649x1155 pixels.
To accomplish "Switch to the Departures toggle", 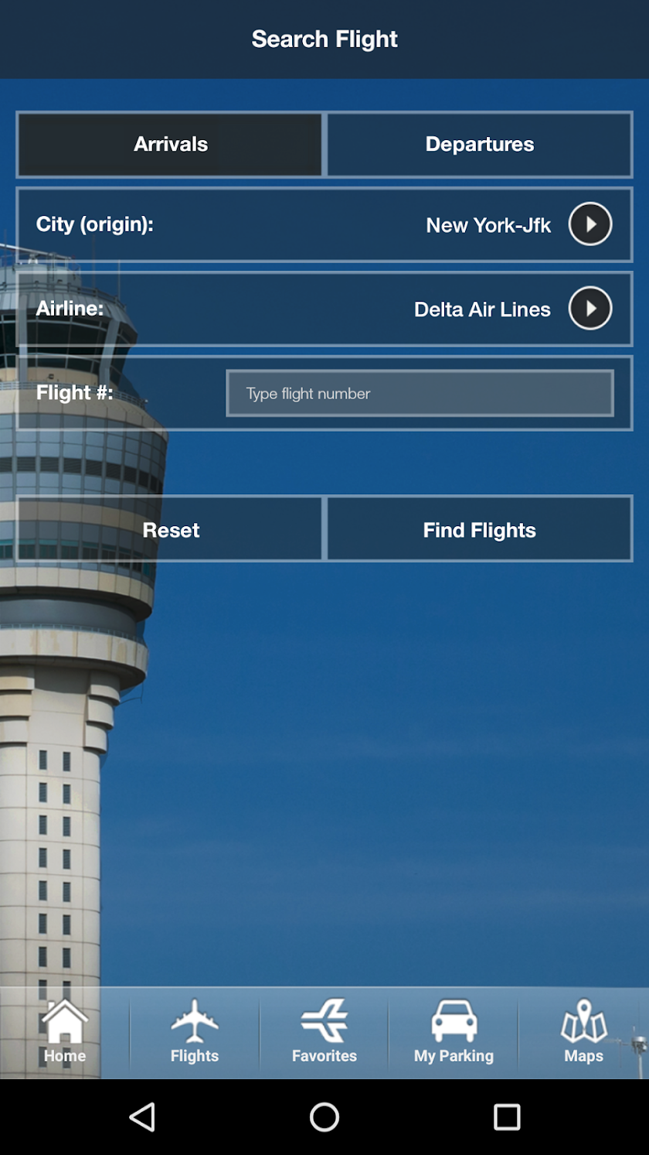I will point(480,144).
